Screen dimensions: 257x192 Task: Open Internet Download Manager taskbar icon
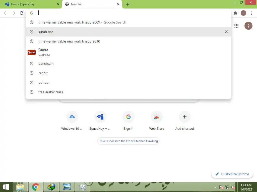coord(51,187)
